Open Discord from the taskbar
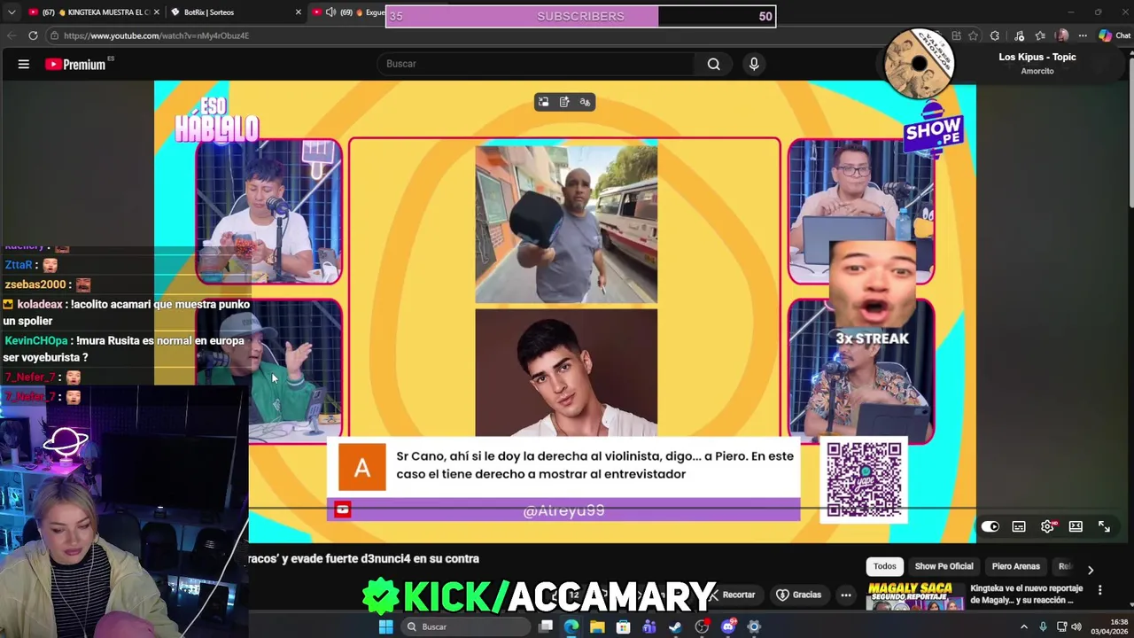 click(728, 626)
